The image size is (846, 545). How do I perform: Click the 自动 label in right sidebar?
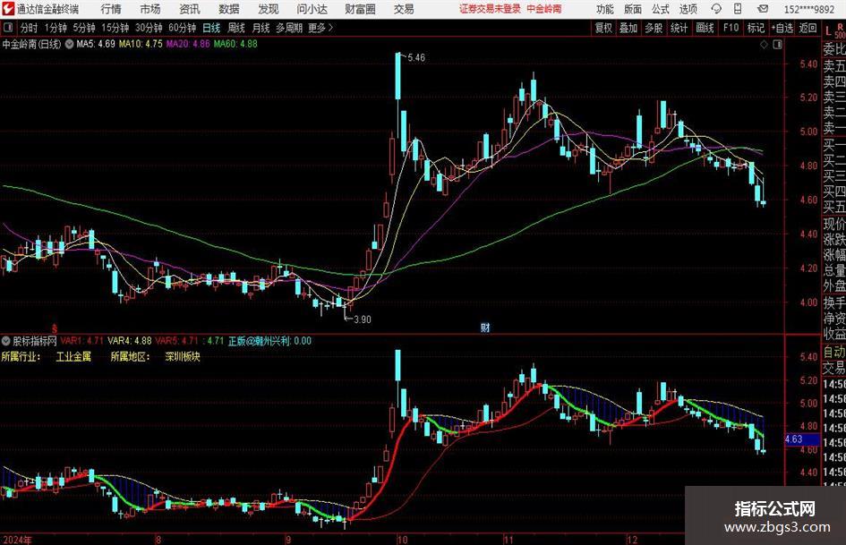[834, 352]
